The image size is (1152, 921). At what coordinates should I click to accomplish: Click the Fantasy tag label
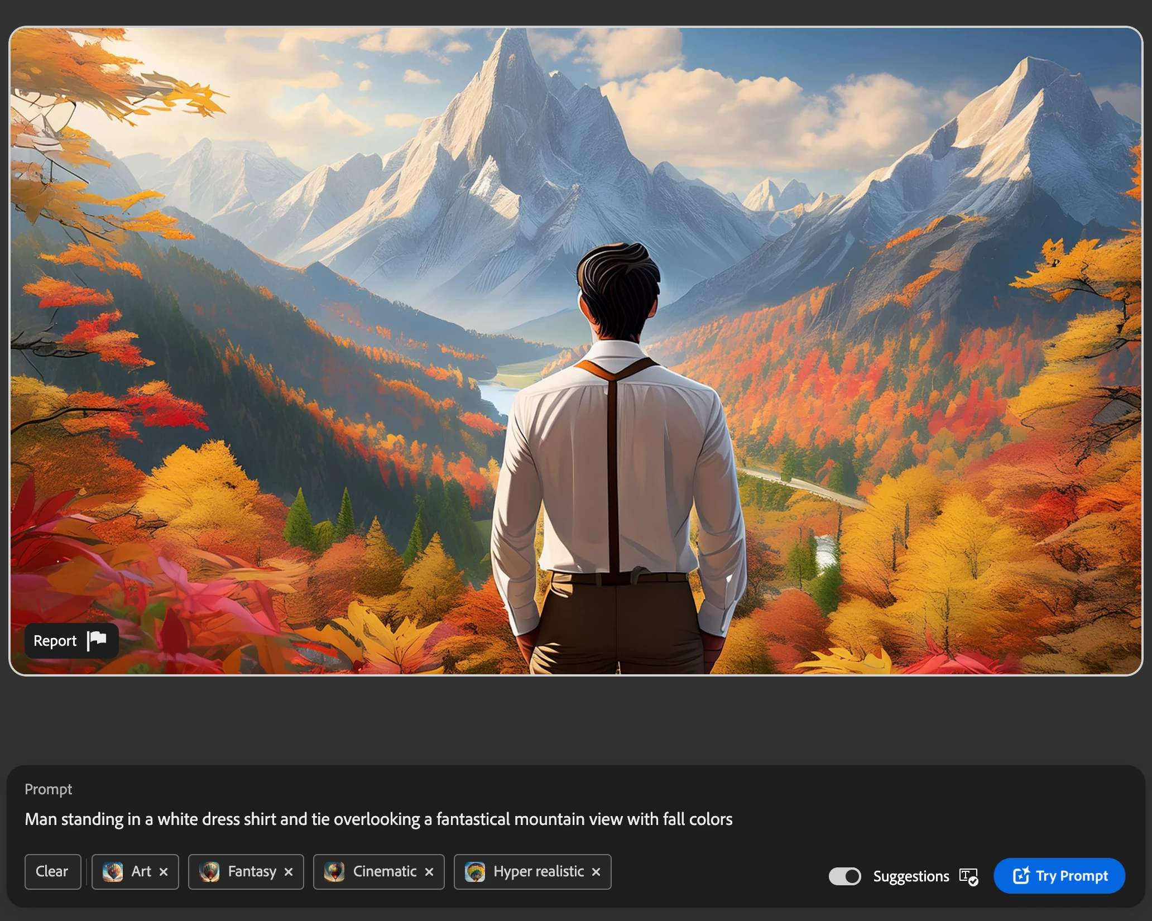[x=252, y=871]
